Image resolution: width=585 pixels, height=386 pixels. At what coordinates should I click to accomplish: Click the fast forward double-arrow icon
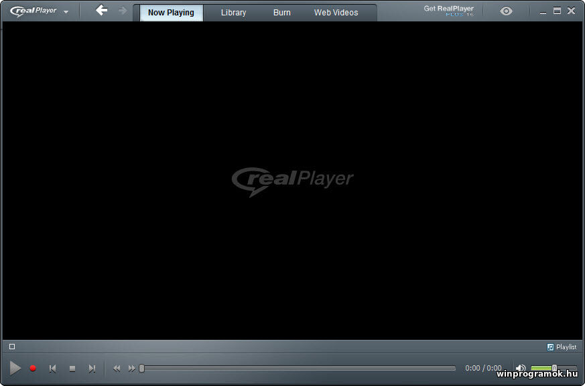(132, 369)
